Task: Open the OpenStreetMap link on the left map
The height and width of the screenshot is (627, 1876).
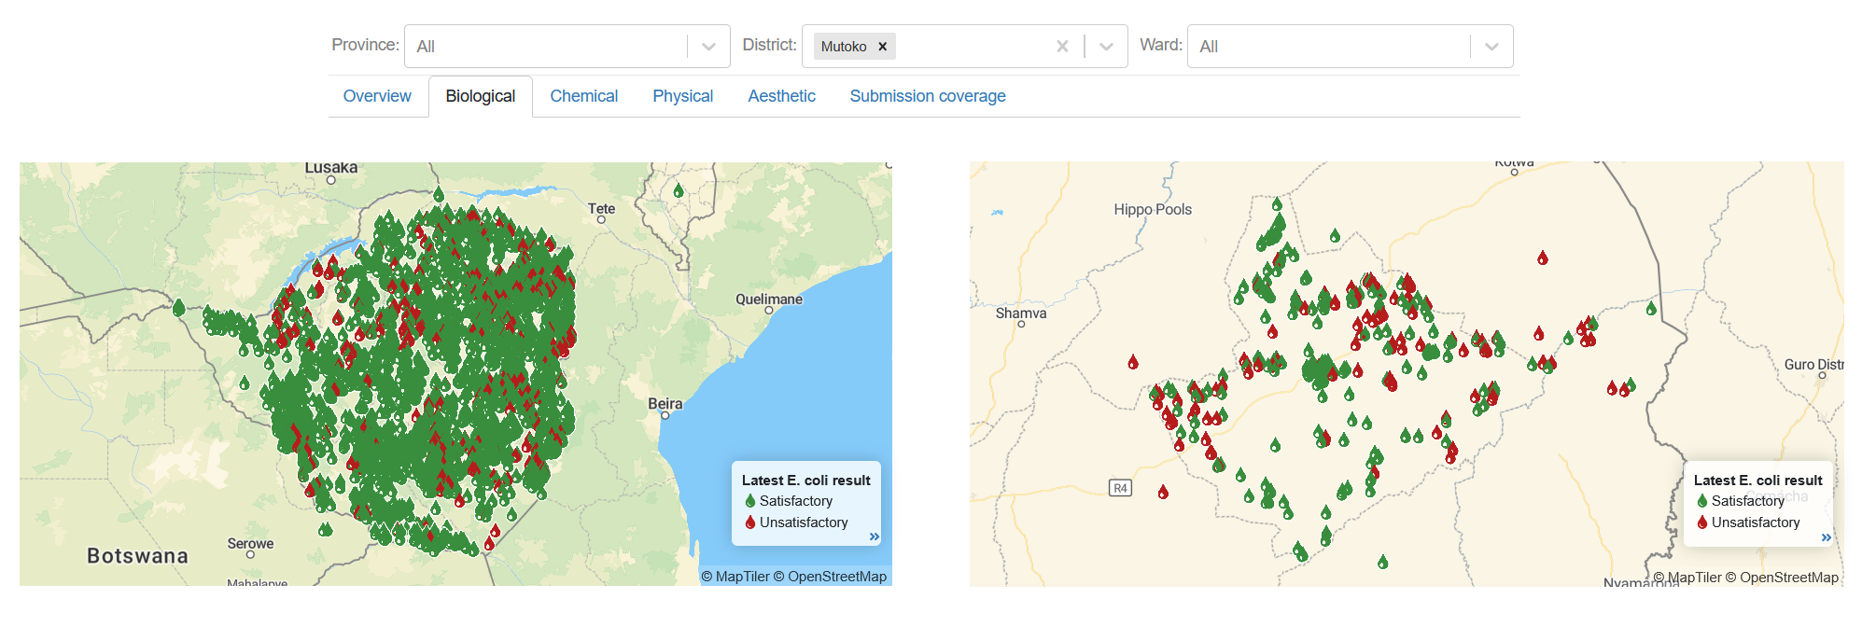Action: tap(831, 577)
